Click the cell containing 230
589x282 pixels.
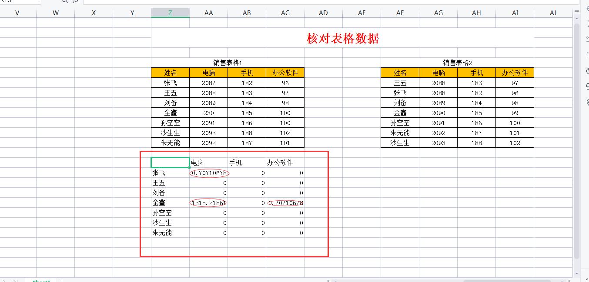209,113
